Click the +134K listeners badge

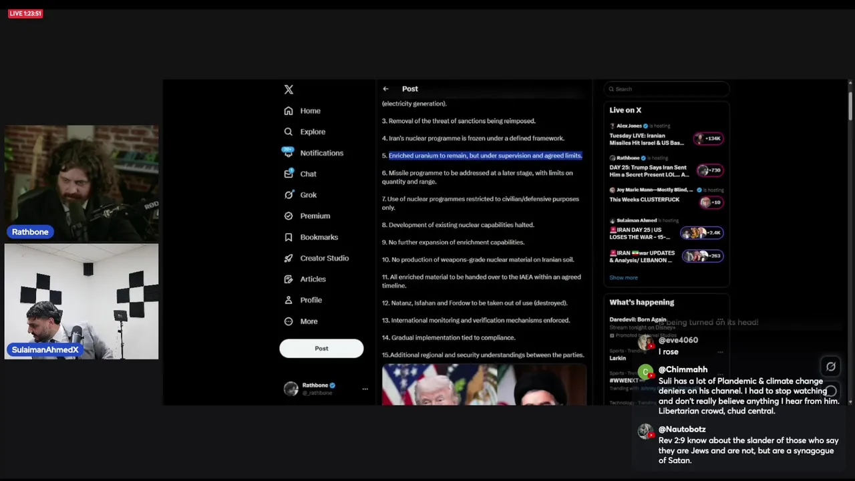(709, 138)
